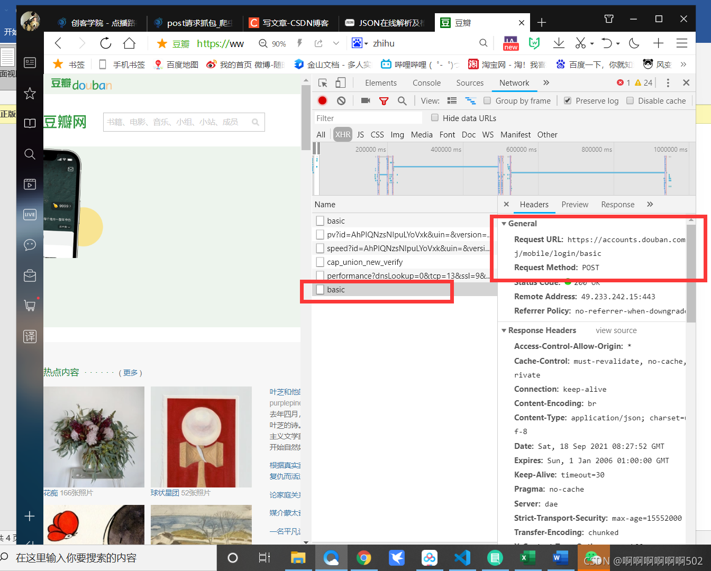Switch to the Console panel tab
This screenshot has height=571, width=711.
(426, 83)
